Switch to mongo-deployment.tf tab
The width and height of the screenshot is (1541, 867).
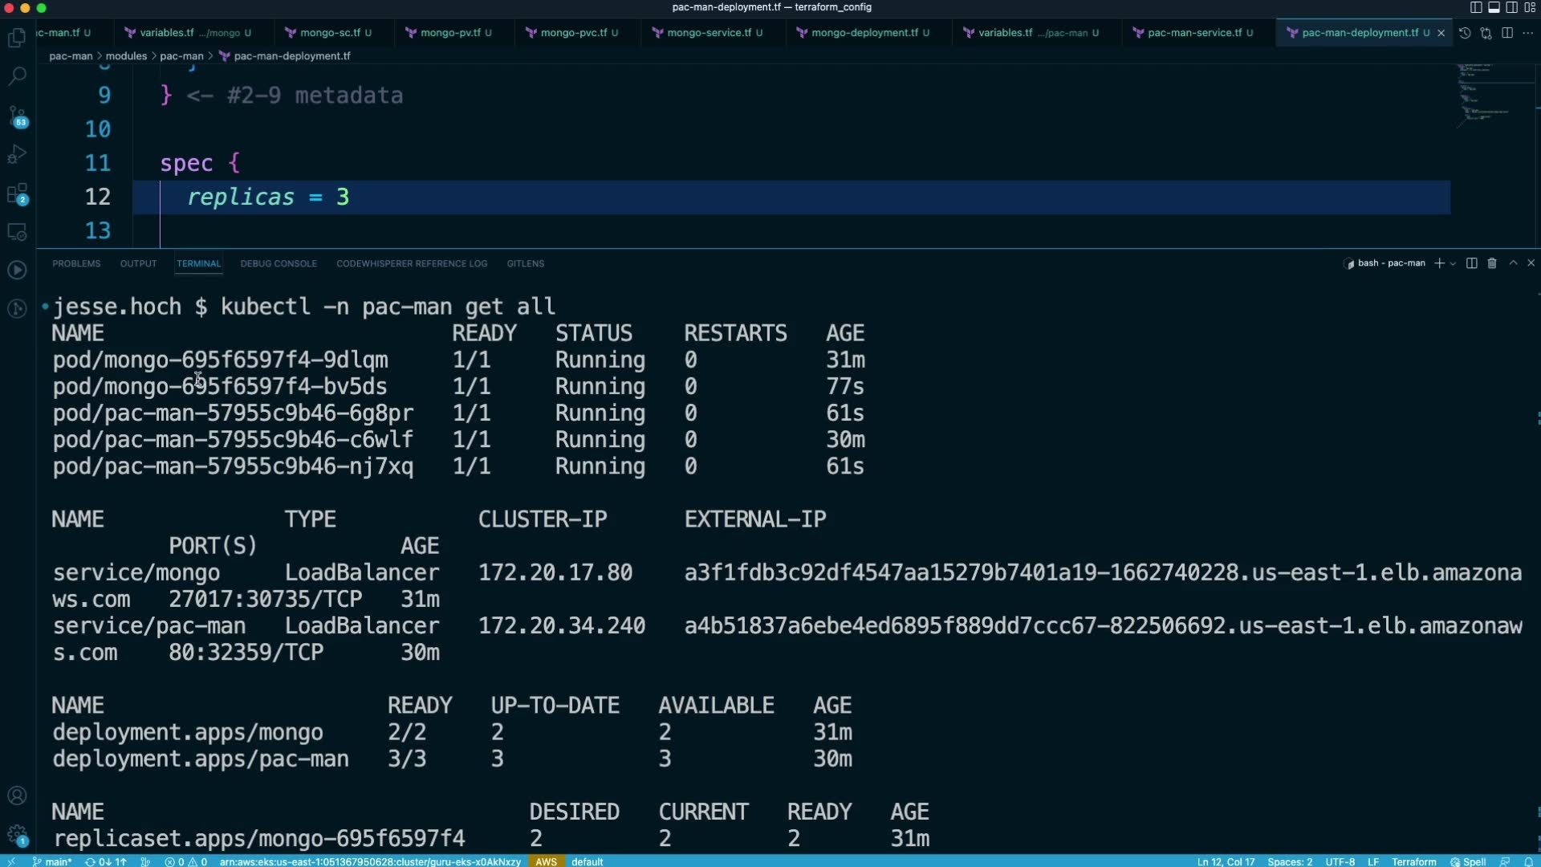(x=864, y=33)
